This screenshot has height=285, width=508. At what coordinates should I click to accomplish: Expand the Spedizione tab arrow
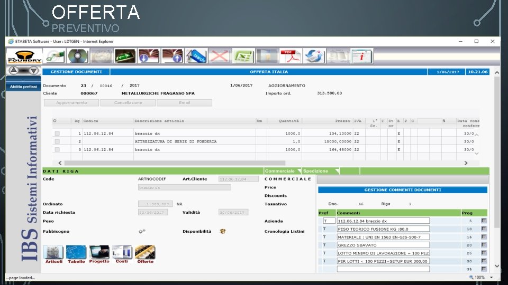click(x=337, y=171)
